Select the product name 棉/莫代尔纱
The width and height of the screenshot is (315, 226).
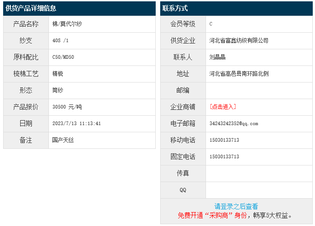(67, 24)
